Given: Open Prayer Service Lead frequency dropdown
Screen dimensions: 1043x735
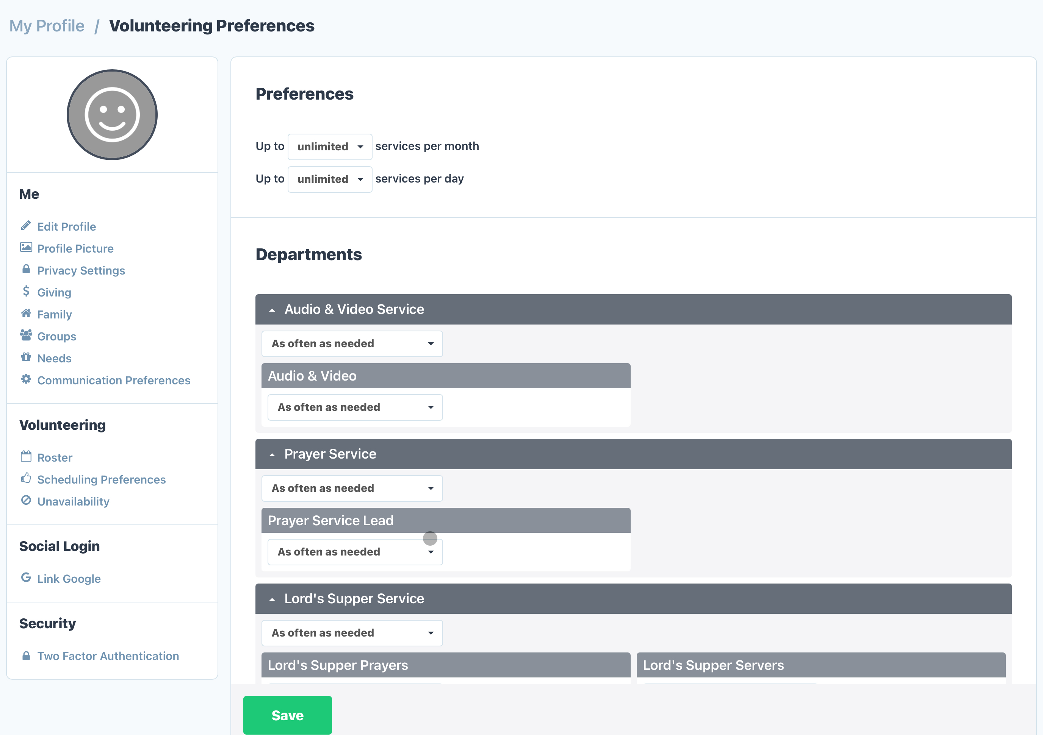Looking at the screenshot, I should 355,552.
